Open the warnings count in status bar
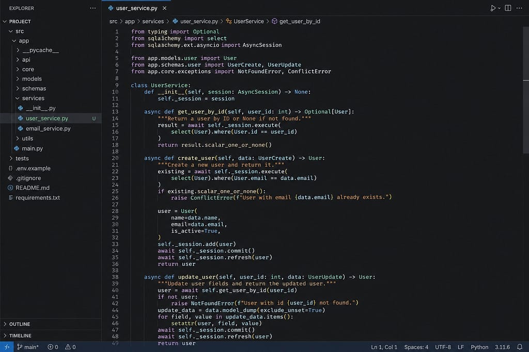This screenshot has height=352, width=529. pos(70,347)
